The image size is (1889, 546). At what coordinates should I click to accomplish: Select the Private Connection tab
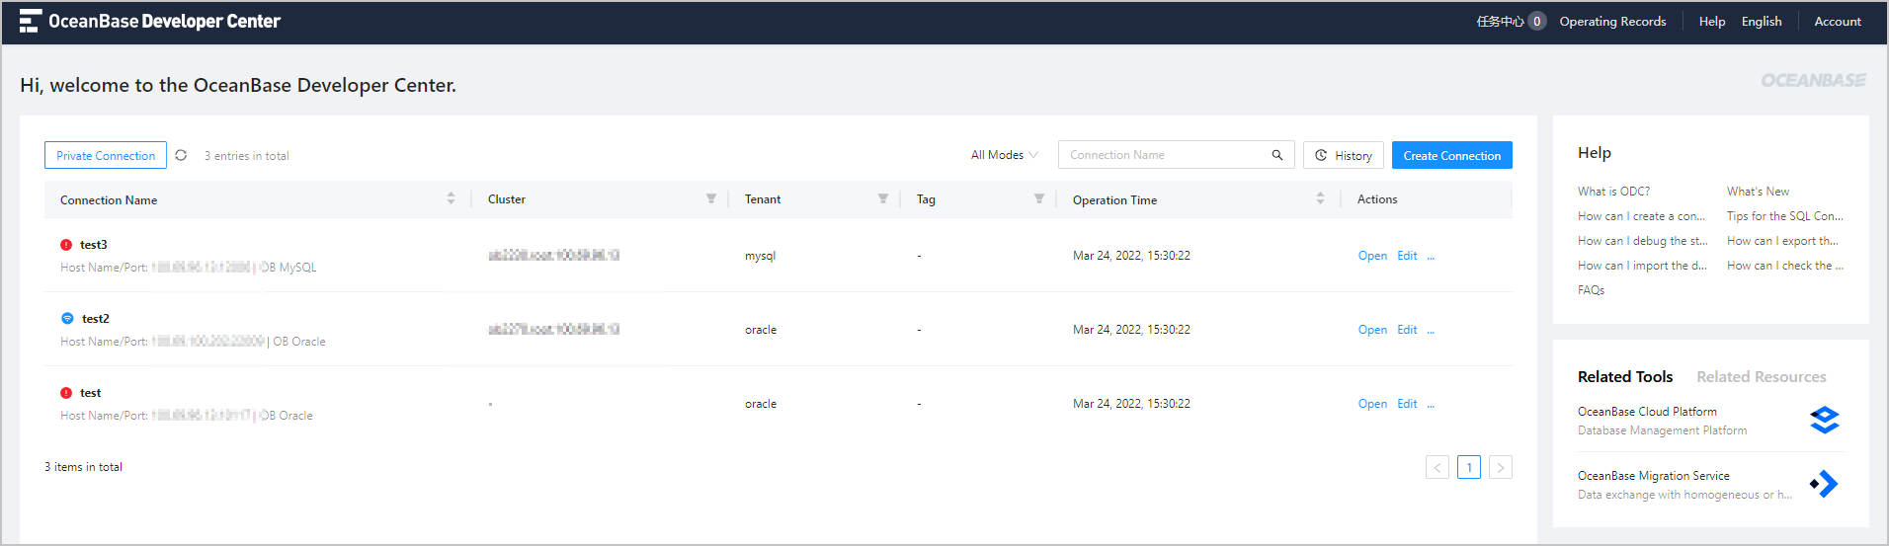coord(106,155)
